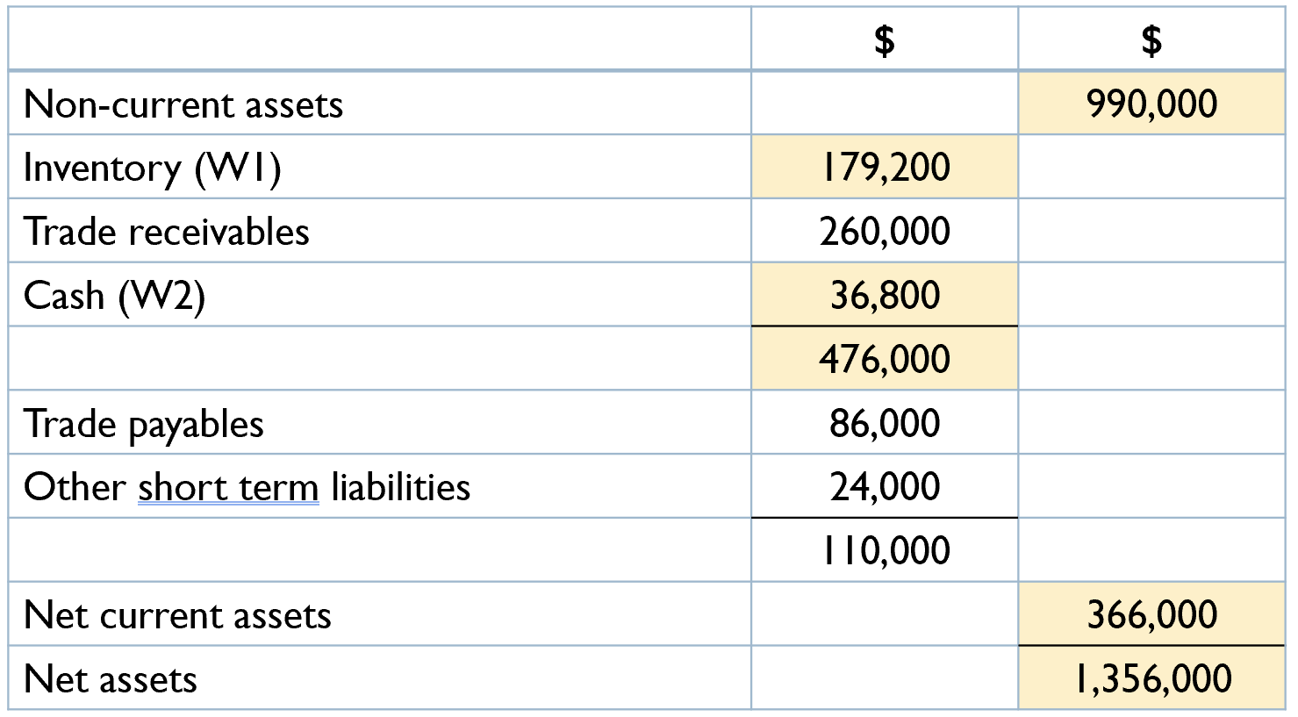The image size is (1298, 717).
Task: Select the highlighted 179,200 inventory cell
Action: tap(884, 168)
